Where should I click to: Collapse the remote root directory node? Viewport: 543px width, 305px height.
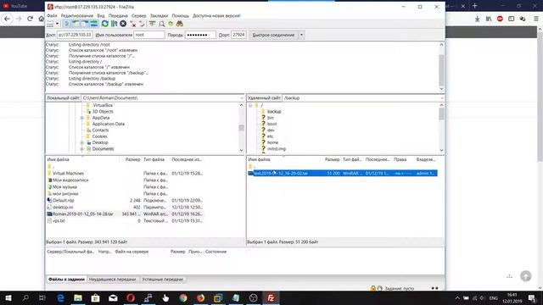[250, 105]
